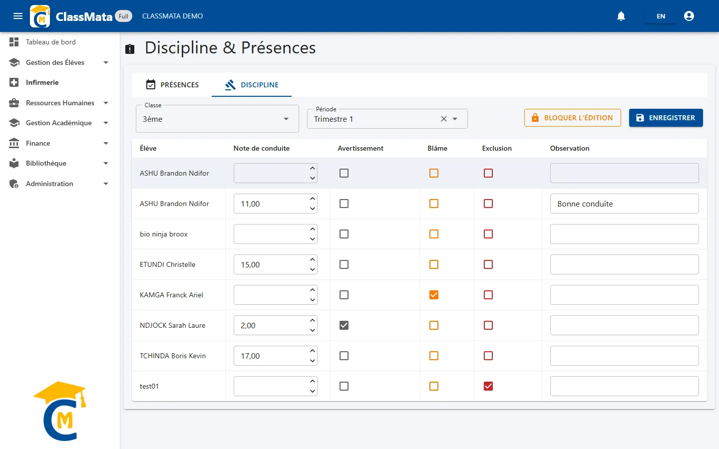The width and height of the screenshot is (719, 449).
Task: Open the hamburger navigation menu
Action: pyautogui.click(x=18, y=16)
